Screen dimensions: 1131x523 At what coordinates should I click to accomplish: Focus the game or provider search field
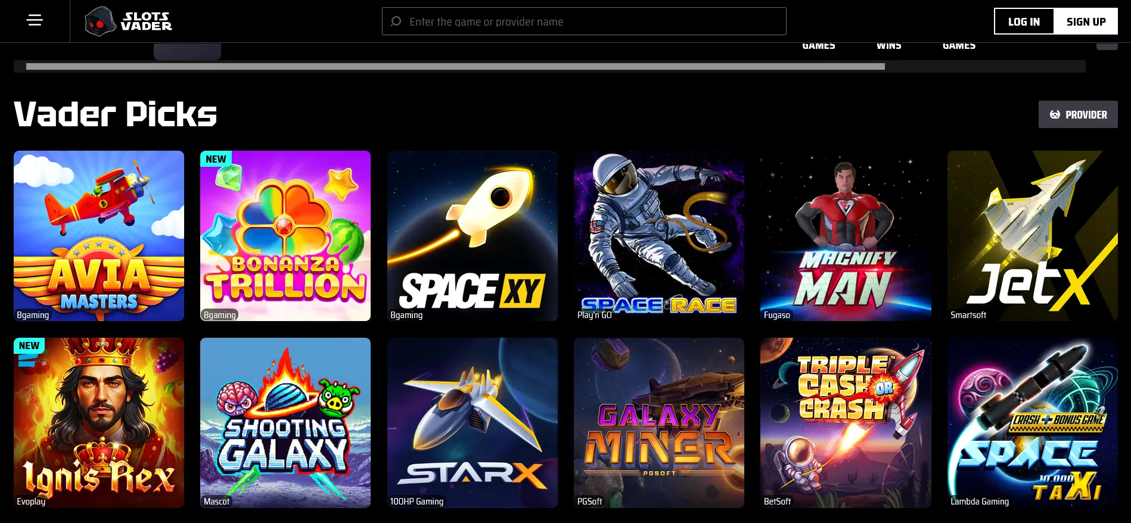click(x=584, y=21)
